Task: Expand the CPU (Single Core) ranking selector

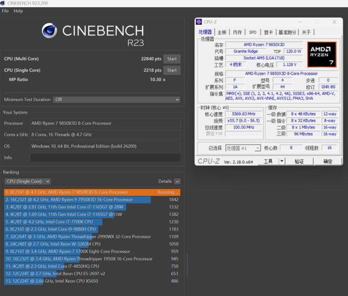Action: (x=28, y=181)
